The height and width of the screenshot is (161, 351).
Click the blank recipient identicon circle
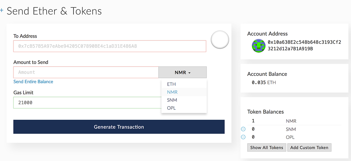[x=220, y=40]
